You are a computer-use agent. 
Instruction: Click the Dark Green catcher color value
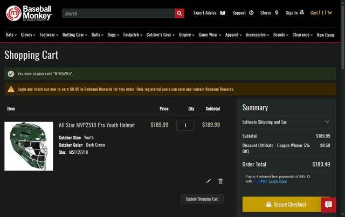[95, 145]
